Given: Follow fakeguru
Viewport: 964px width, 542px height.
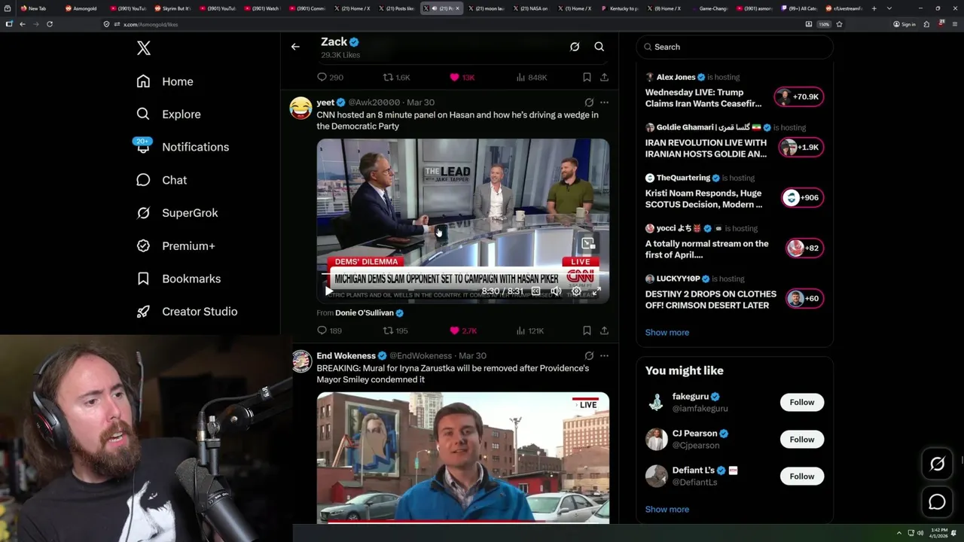Looking at the screenshot, I should tap(802, 402).
